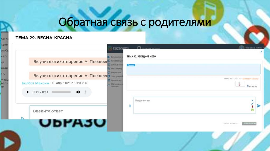Click Мессенджер menu label
This screenshot has height=151, width=270.
pos(117,69)
